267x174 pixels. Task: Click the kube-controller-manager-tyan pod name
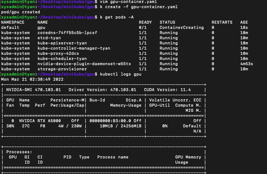(74, 48)
